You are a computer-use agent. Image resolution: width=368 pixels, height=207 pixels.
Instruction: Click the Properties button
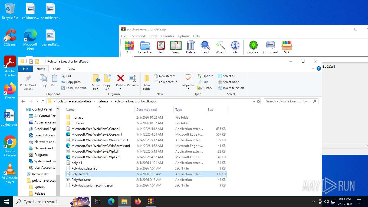click(189, 82)
